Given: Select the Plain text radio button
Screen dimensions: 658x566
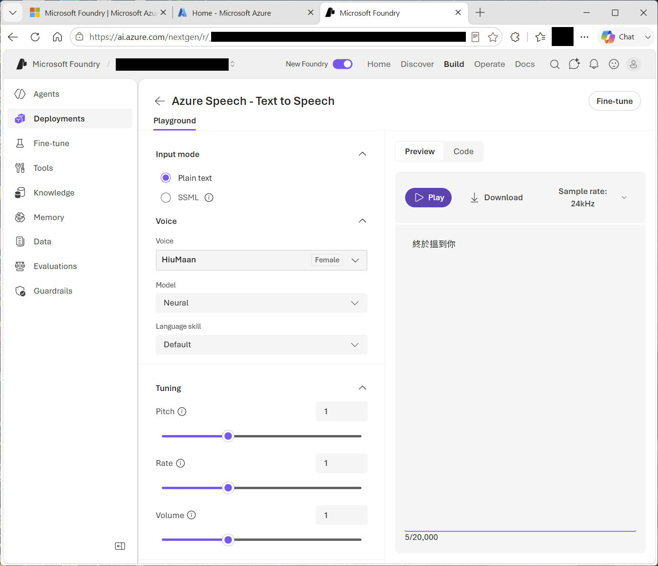Looking at the screenshot, I should [166, 178].
